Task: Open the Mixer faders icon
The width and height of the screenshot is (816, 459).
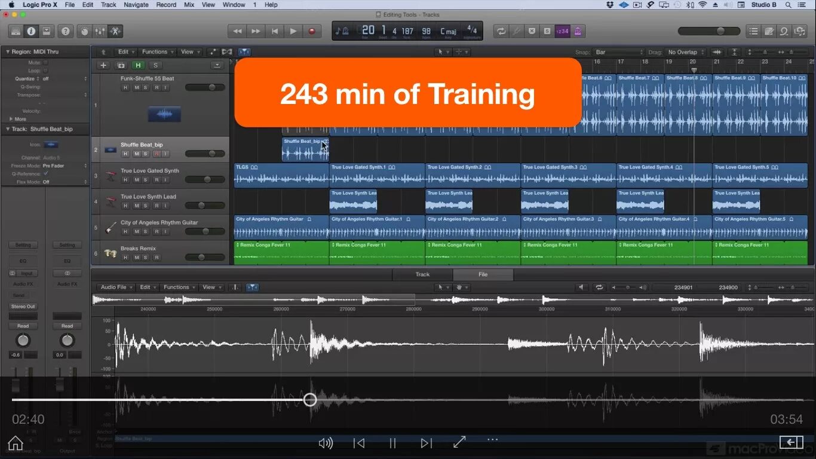Action: pyautogui.click(x=100, y=31)
